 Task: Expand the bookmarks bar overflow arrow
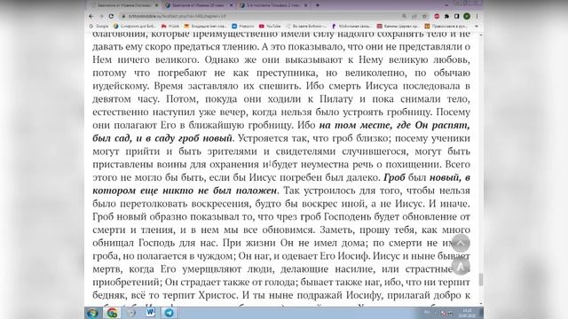477,26
